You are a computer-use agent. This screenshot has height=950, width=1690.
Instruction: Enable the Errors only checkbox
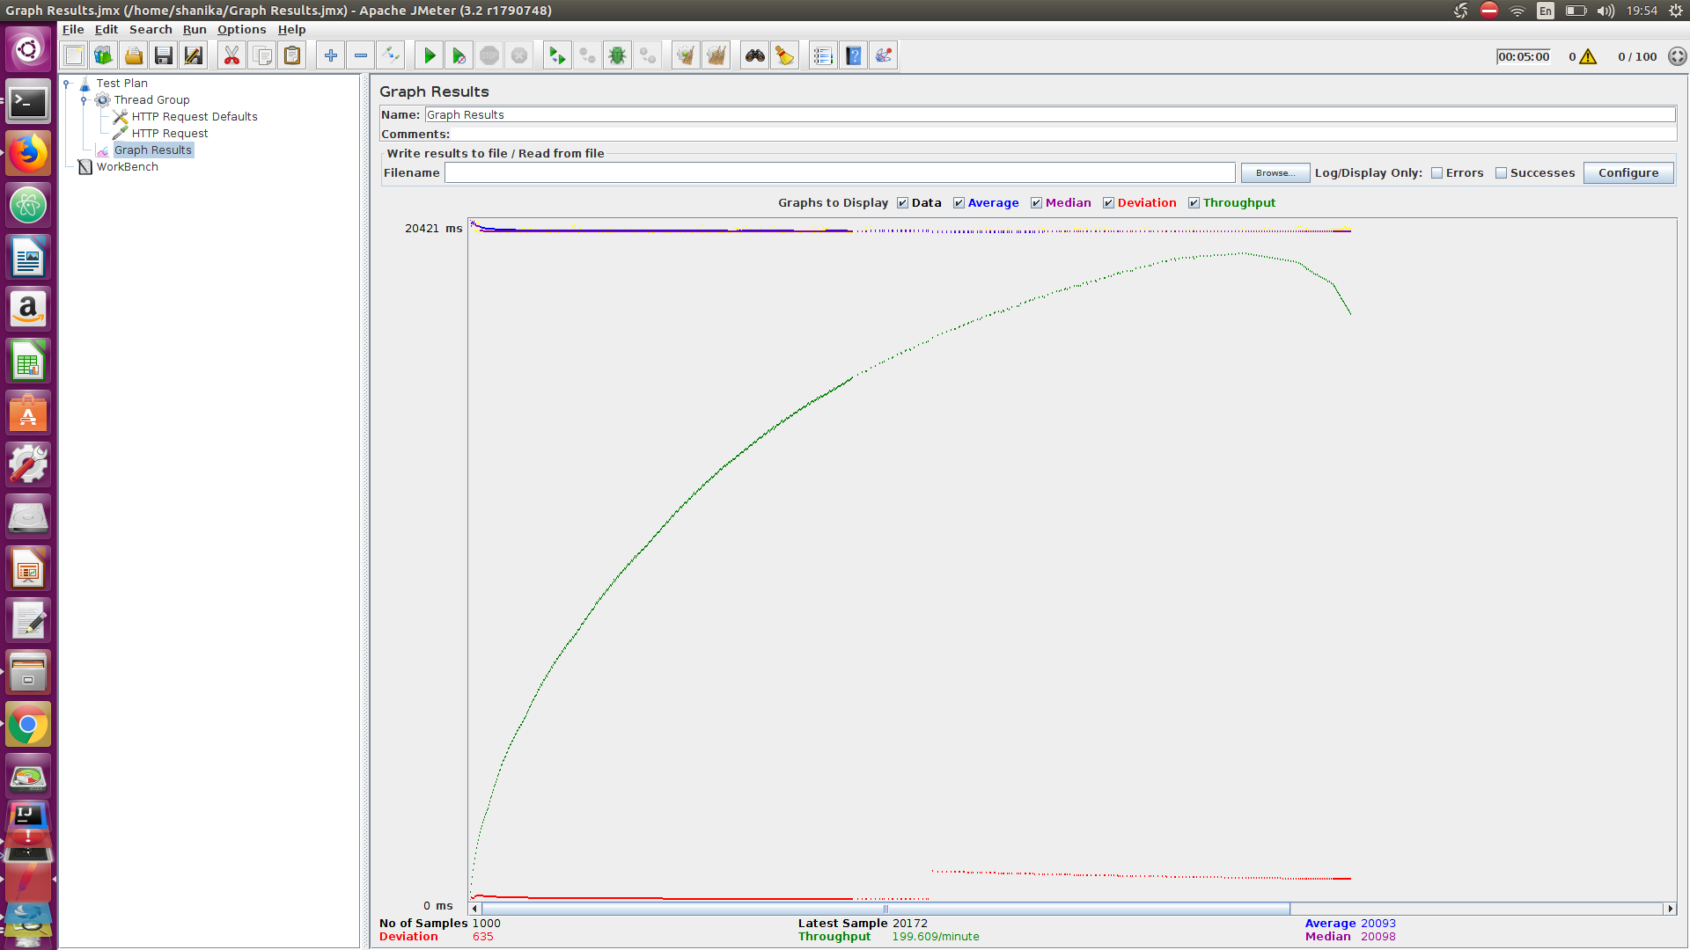coord(1436,173)
